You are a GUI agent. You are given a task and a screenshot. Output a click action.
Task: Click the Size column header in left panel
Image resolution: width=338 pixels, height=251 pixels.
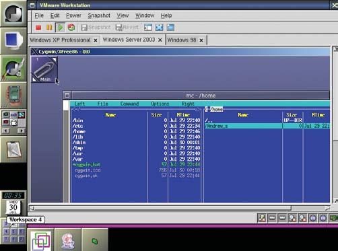point(156,115)
